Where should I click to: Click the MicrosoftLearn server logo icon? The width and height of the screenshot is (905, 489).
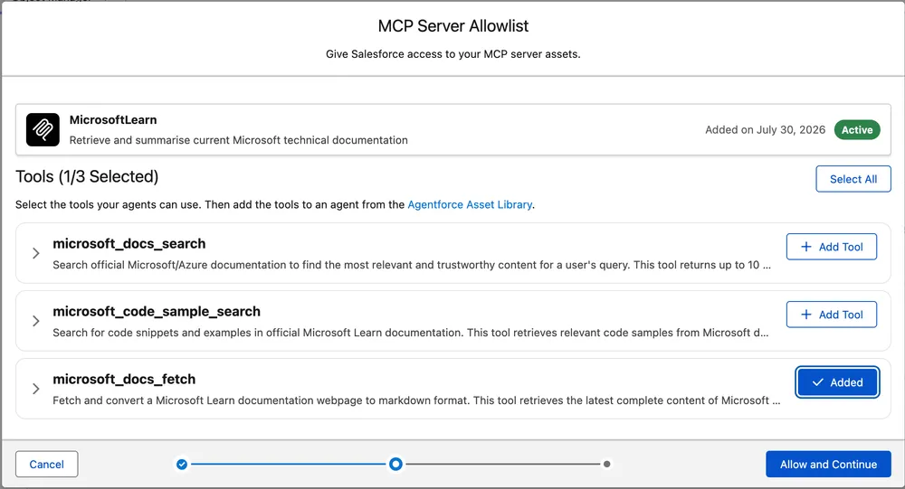click(x=43, y=129)
